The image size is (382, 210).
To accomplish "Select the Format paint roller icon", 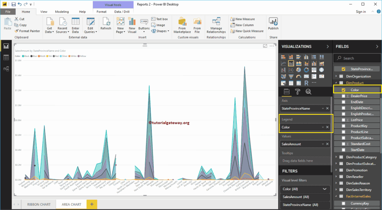I will click(x=297, y=92).
